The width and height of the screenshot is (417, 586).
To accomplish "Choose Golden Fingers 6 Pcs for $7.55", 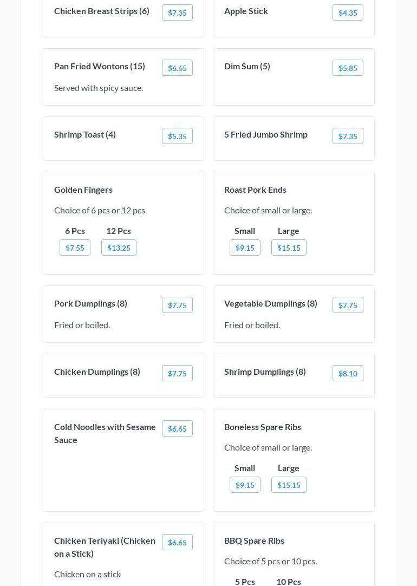I will 75,248.
